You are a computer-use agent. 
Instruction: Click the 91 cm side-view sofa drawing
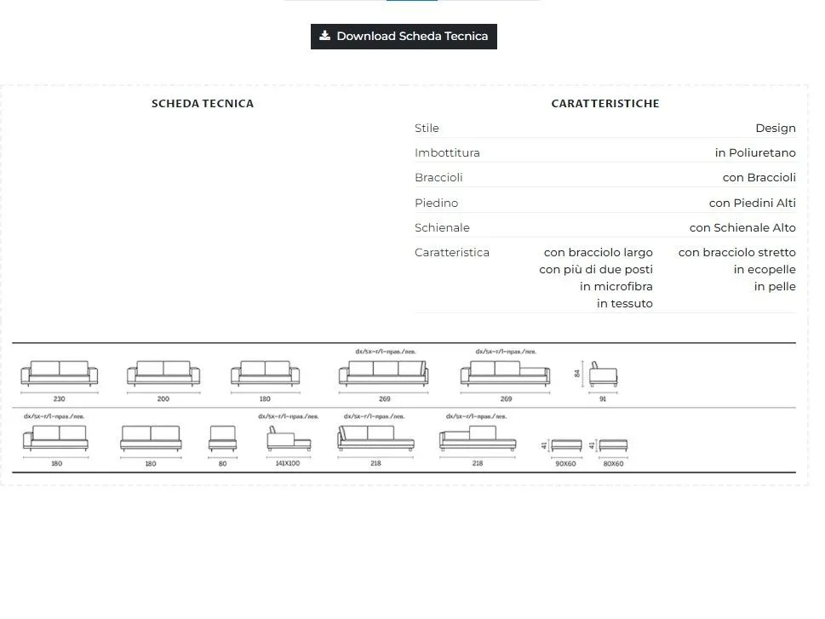point(603,374)
